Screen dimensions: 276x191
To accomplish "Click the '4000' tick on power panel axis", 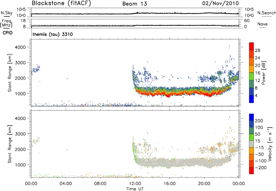I will pos(20,47).
